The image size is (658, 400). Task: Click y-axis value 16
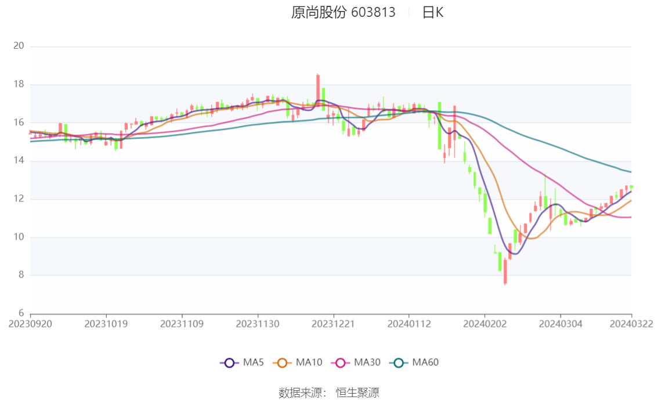[x=19, y=122]
